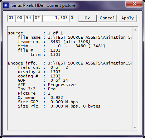The width and height of the screenshot is (145, 138).
Task: Click the window title 'Sirius Pixels HDe : Current picture'
Action: pyautogui.click(x=43, y=5)
